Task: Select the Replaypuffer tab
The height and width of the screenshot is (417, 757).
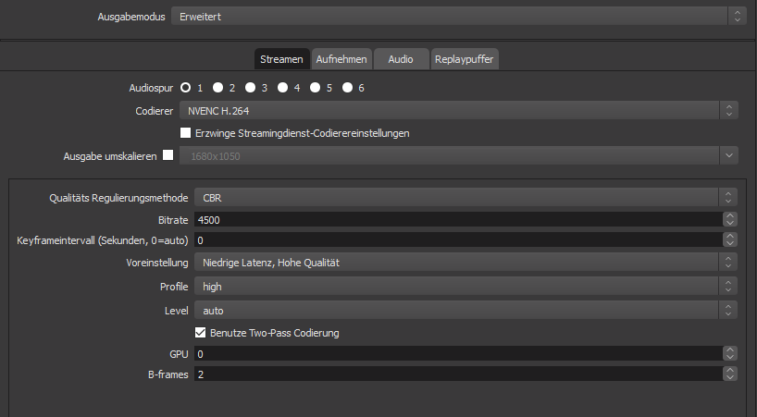Action: (x=465, y=59)
